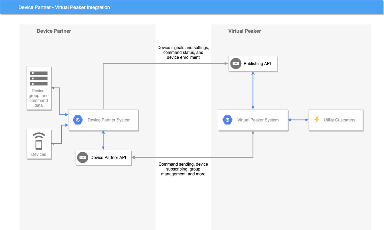384x230 pixels.
Task: Click the Utility Customers text label
Action: [339, 120]
